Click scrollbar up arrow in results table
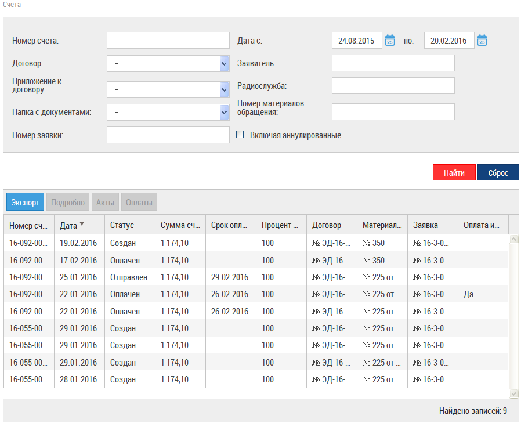The height and width of the screenshot is (423, 521). click(513, 239)
